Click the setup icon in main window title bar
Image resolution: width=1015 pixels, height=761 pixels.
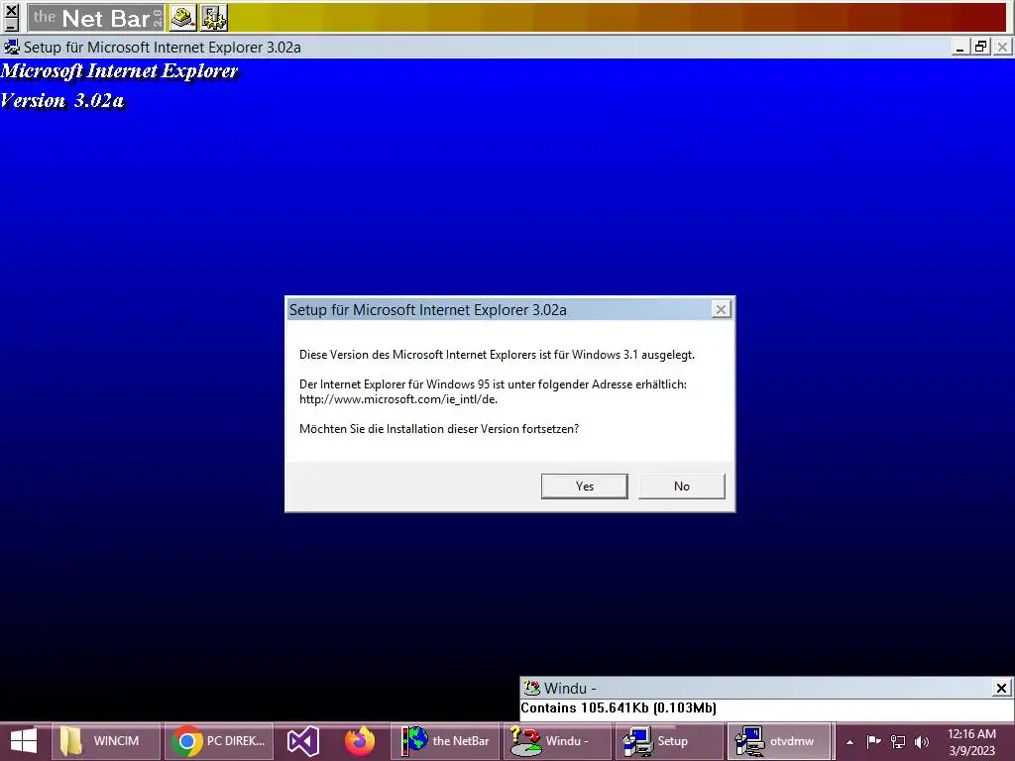coord(12,48)
